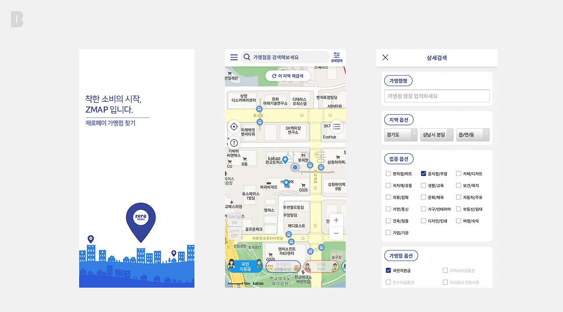Check the 건축/철물 category box
The image size is (563, 312).
click(x=388, y=221)
